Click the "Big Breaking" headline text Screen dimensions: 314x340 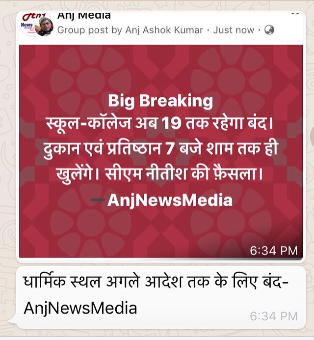(x=160, y=100)
